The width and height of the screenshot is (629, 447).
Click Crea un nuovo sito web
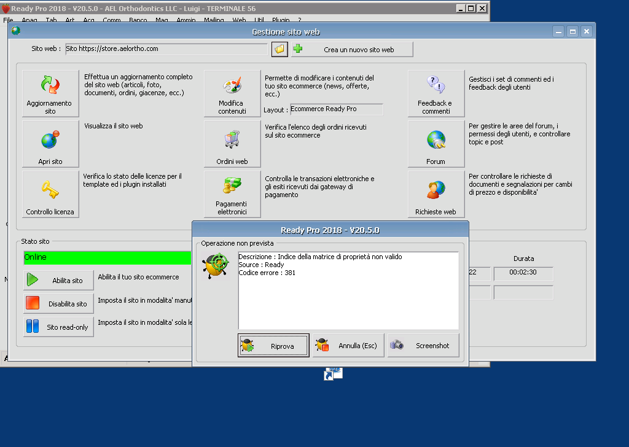[352, 49]
